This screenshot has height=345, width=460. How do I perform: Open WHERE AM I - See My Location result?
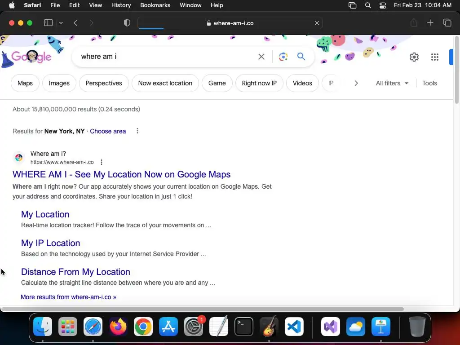click(x=121, y=174)
